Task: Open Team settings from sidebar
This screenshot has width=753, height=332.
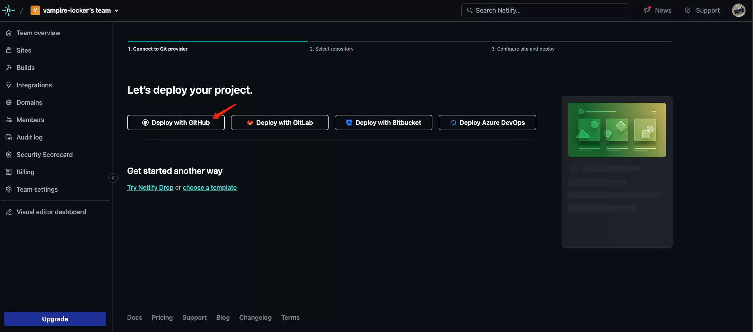Action: [37, 189]
